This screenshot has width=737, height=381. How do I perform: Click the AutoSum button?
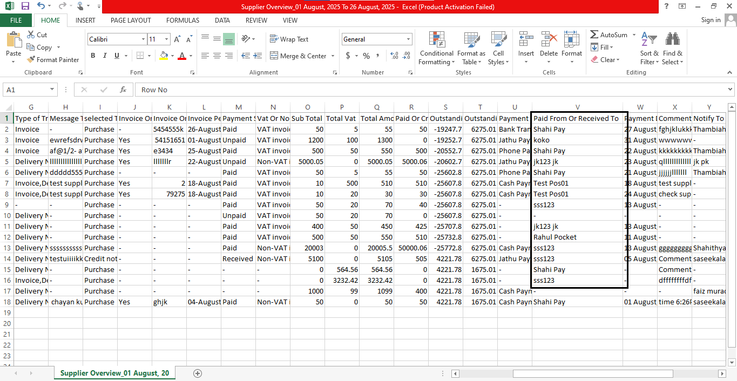click(609, 35)
